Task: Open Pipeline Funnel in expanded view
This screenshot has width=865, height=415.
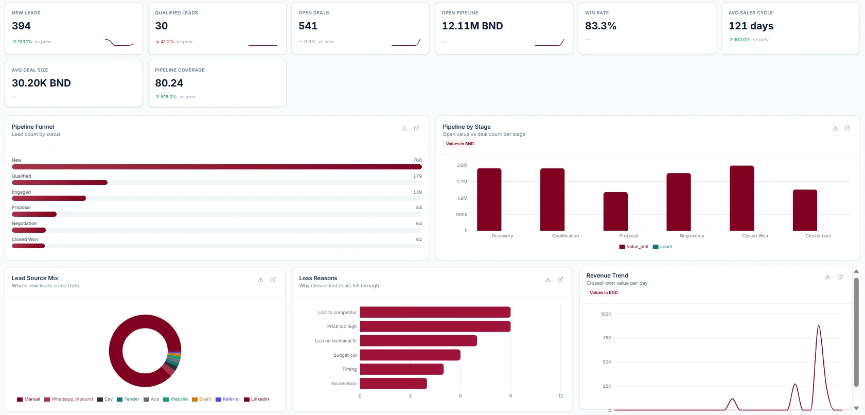Action: point(417,128)
